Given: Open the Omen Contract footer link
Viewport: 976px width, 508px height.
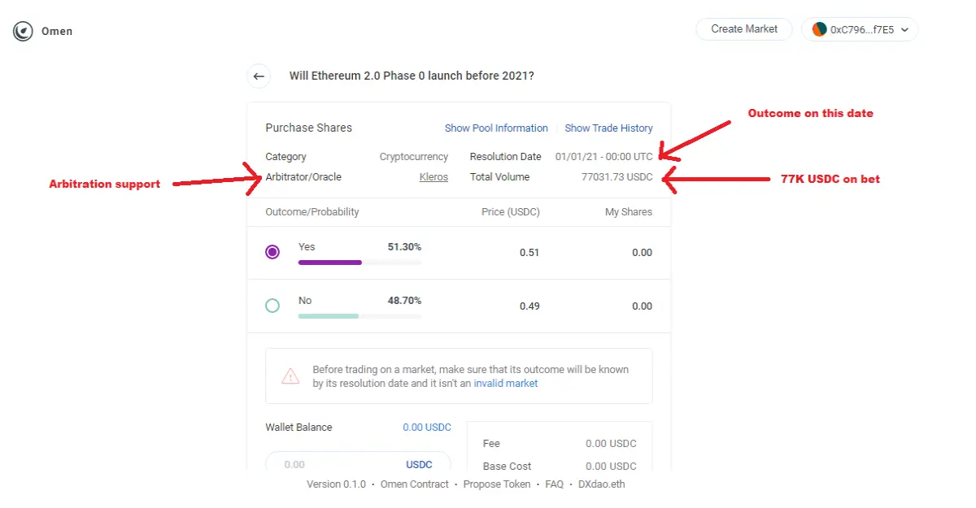Looking at the screenshot, I should pyautogui.click(x=415, y=484).
